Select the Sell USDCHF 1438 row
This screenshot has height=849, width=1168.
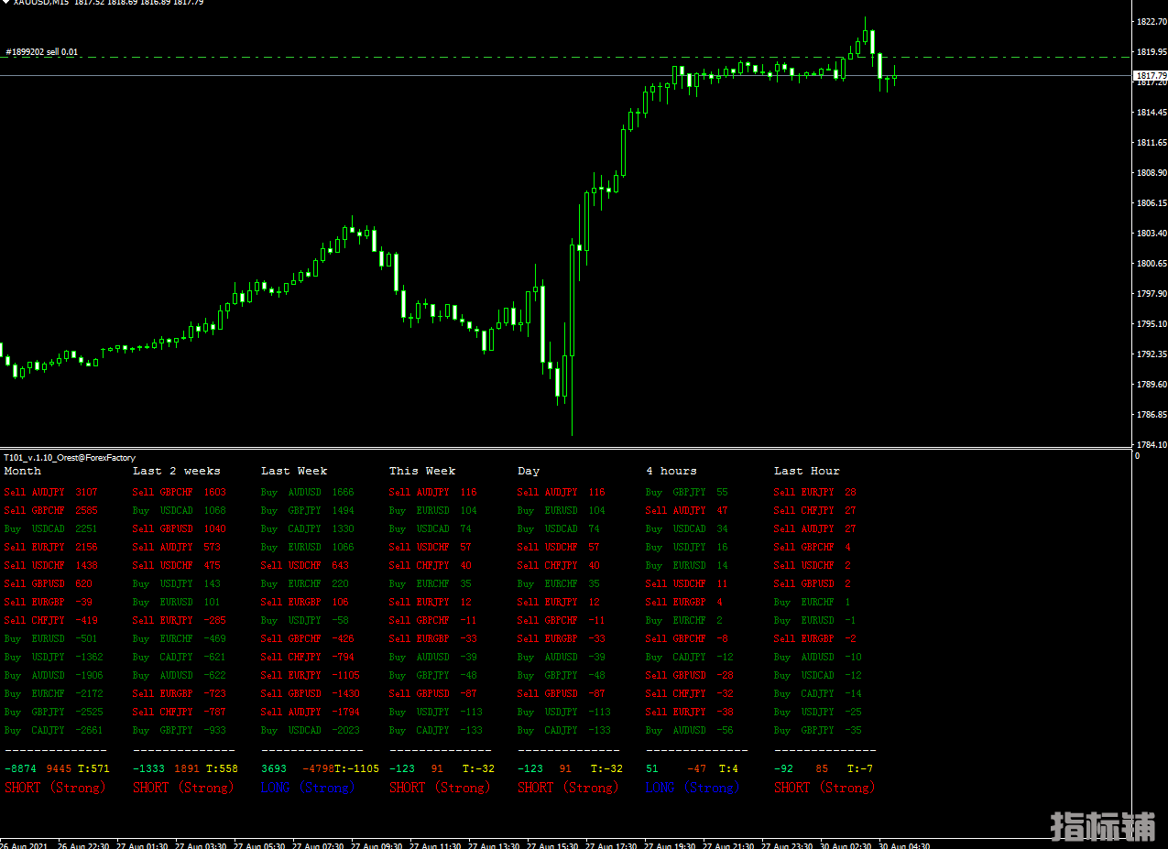[x=51, y=565]
